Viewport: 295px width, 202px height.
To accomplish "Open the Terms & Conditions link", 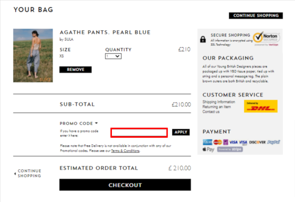I will pyautogui.click(x=125, y=151).
